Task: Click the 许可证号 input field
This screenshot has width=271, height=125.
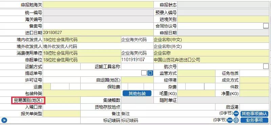Action: tap(62, 80)
